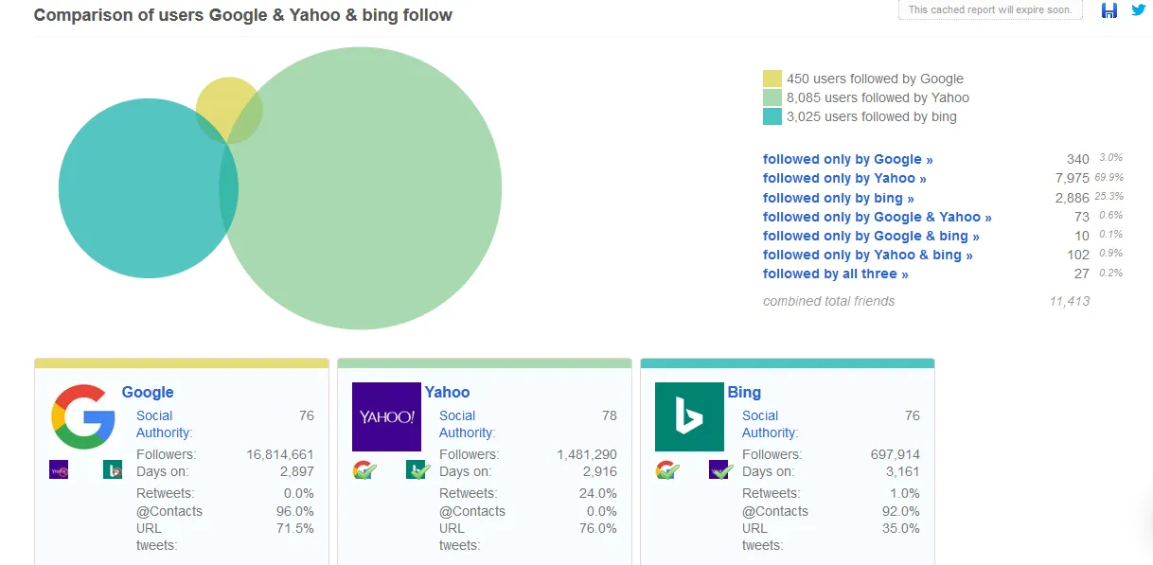Image resolution: width=1153 pixels, height=565 pixels.
Task: Open 'followed only by Google & bing' list
Action: click(871, 236)
